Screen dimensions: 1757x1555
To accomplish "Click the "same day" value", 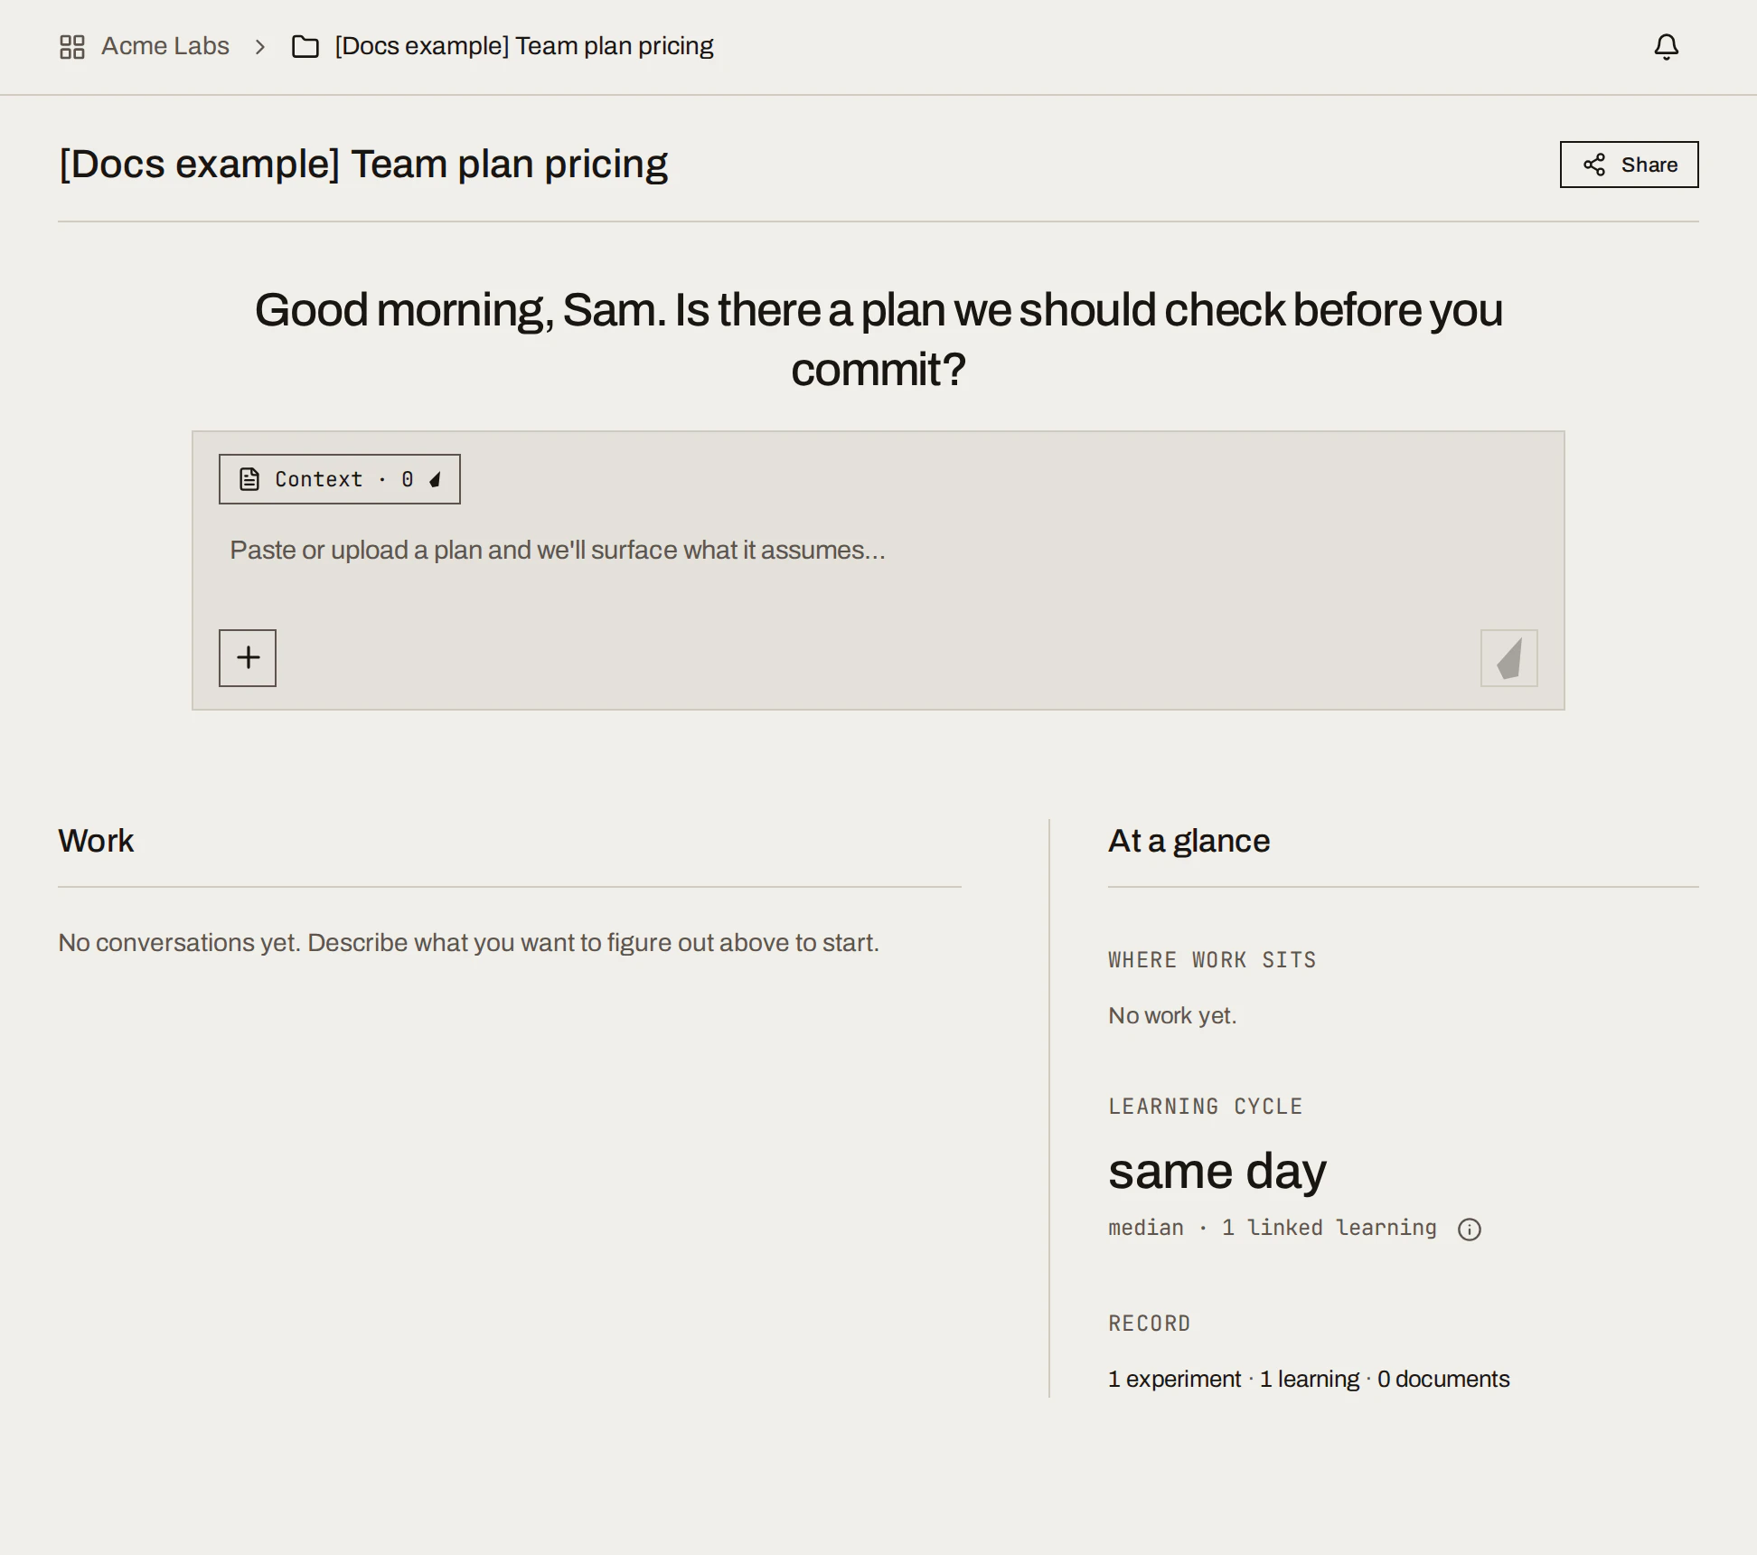I will 1217,1172.
